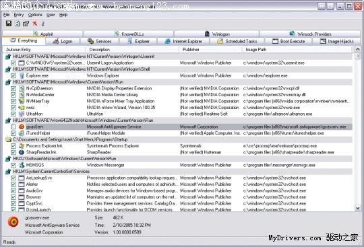This screenshot has height=247, width=364.
Task: Switch to the Internet Explorer tab
Action: [x=183, y=41]
